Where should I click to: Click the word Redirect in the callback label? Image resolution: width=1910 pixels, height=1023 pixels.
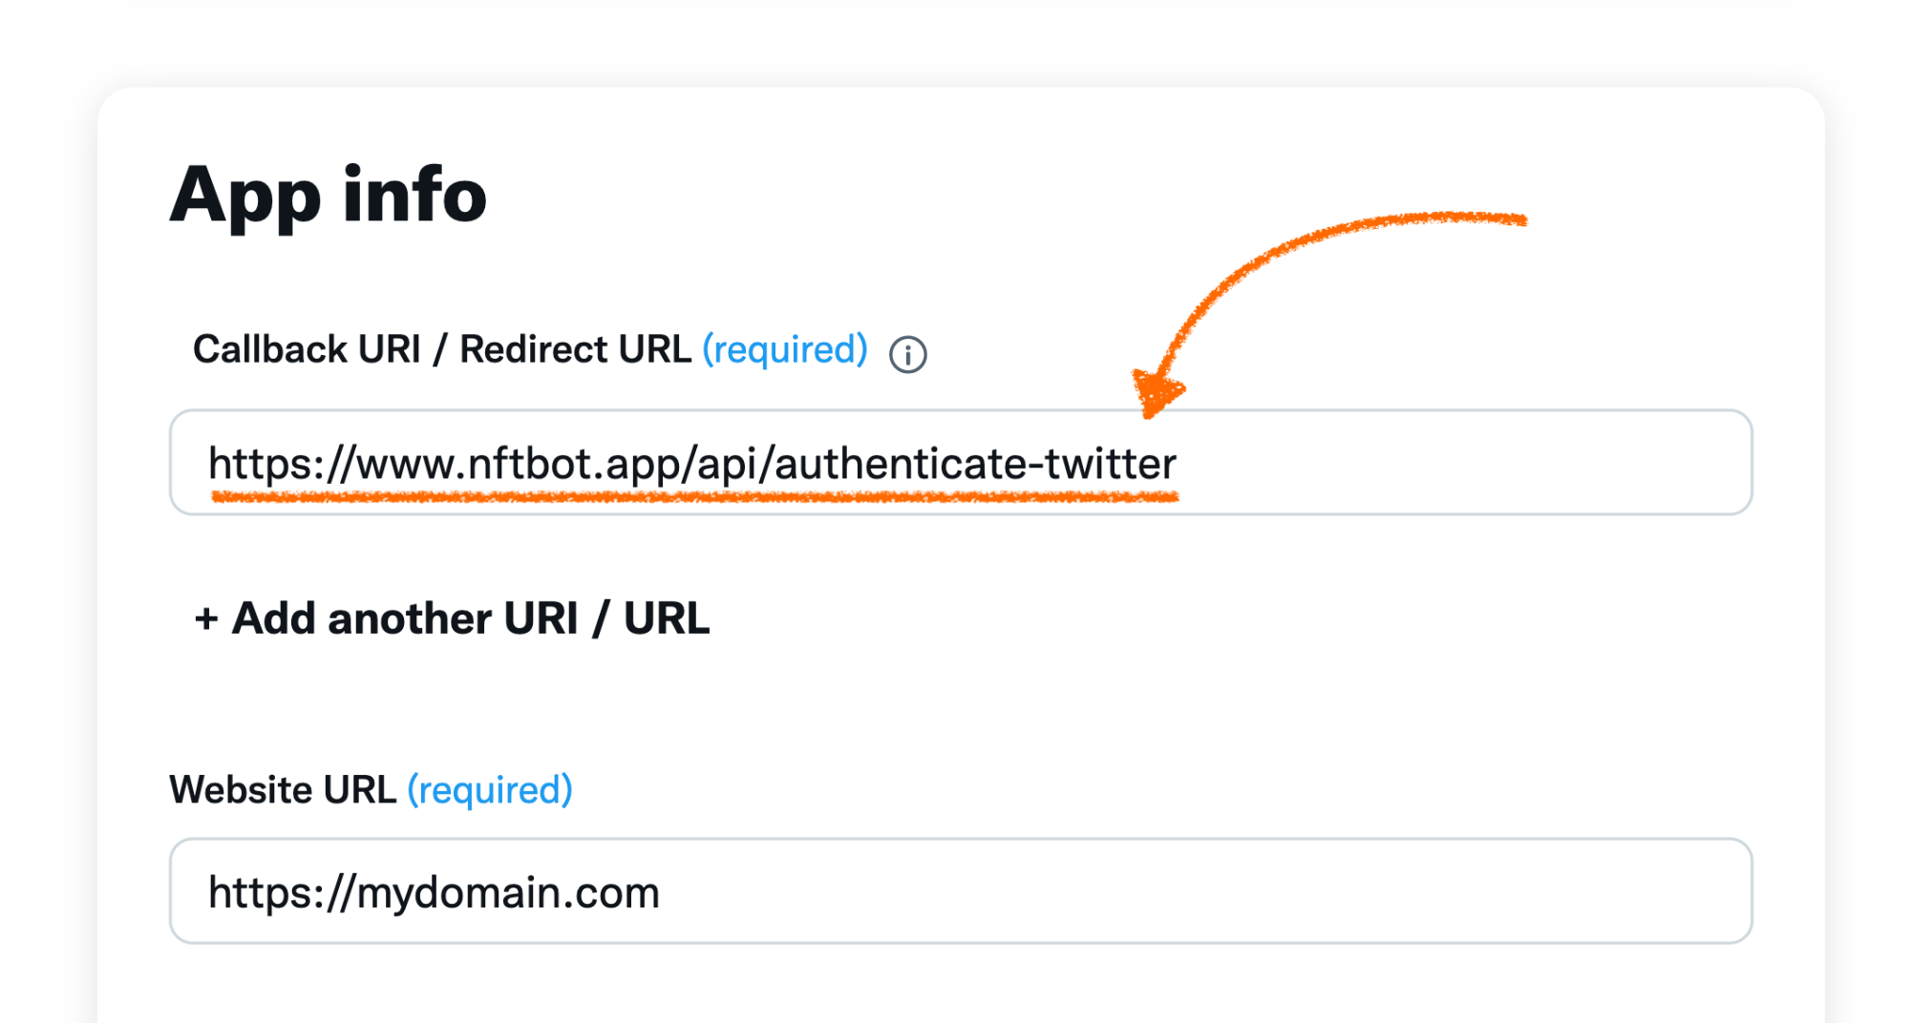534,349
